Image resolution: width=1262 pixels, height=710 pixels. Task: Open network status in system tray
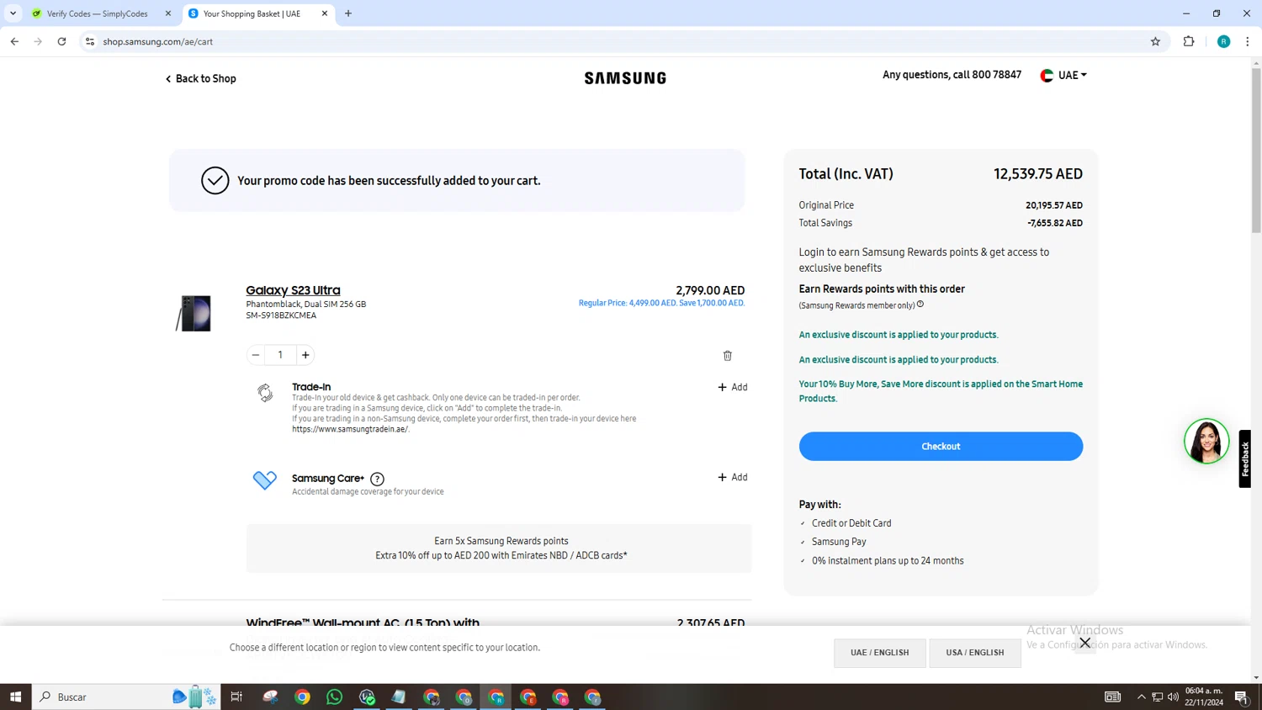pyautogui.click(x=1157, y=697)
